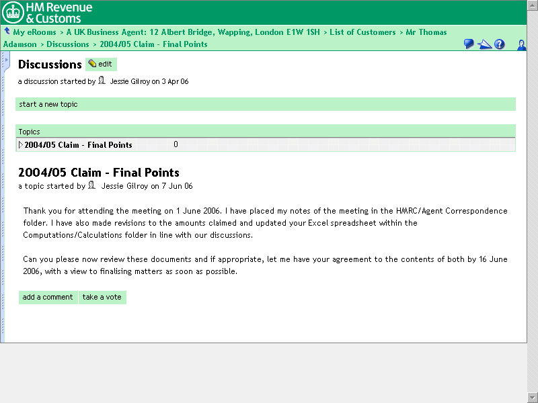Go to My eRooms breadcrumb
Viewport: 538px width, 403px height.
[x=34, y=32]
